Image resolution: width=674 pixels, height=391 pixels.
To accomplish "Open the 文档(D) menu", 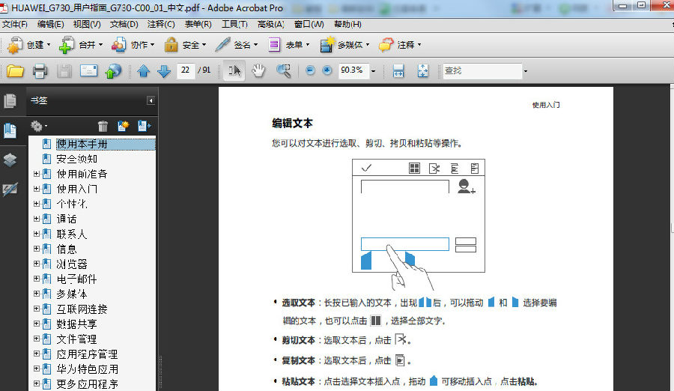I will pyautogui.click(x=124, y=25).
